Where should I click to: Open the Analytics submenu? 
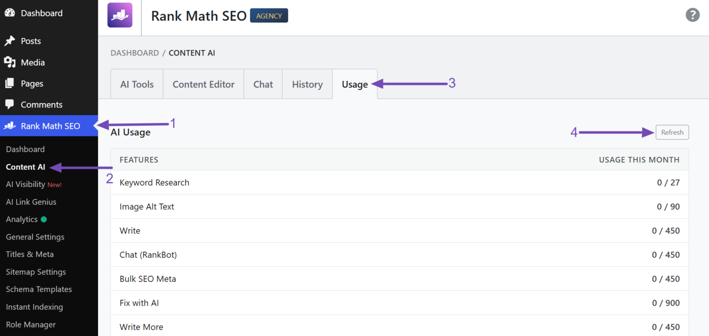coord(22,219)
